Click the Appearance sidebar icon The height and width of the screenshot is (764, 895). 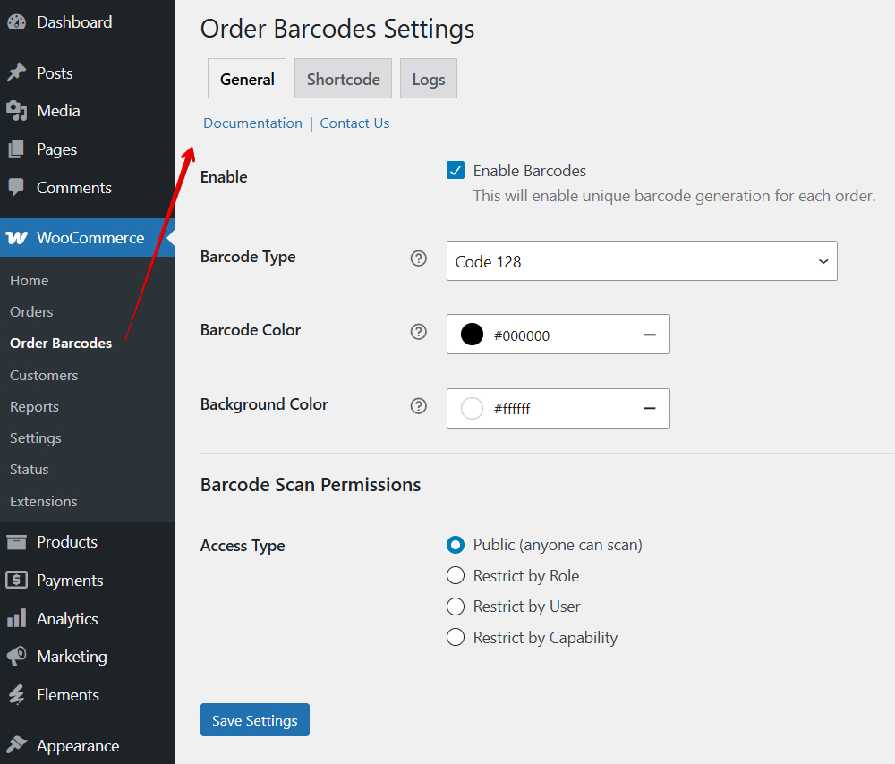point(19,745)
